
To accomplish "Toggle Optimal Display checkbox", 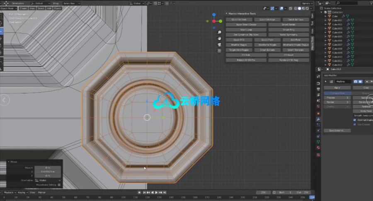I will (354, 120).
